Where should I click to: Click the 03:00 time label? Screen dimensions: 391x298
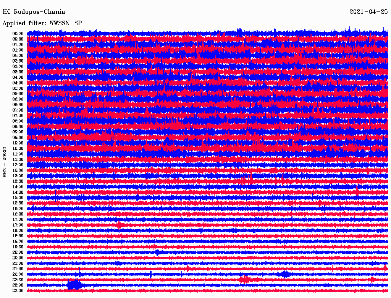coord(18,66)
